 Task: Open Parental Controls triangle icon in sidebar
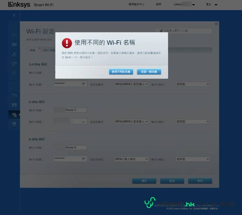[14, 54]
